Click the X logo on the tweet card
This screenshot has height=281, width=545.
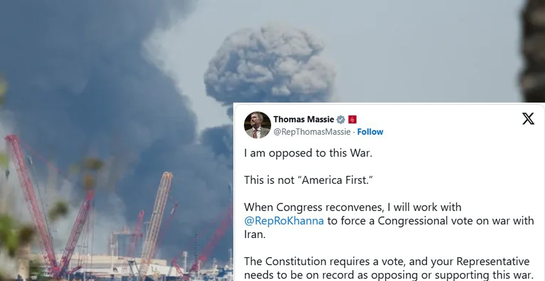pyautogui.click(x=528, y=119)
